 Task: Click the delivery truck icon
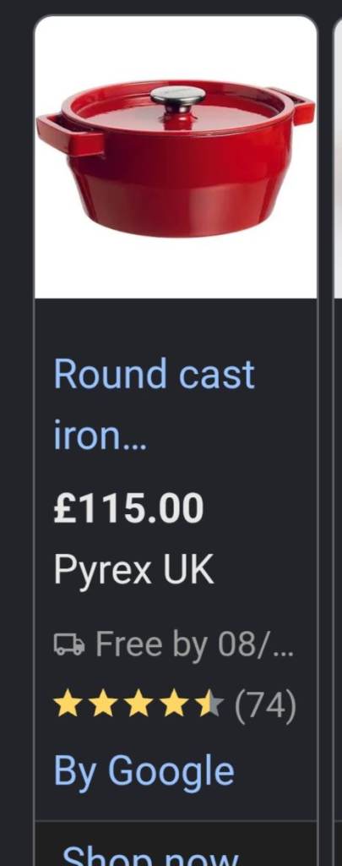[x=69, y=644]
